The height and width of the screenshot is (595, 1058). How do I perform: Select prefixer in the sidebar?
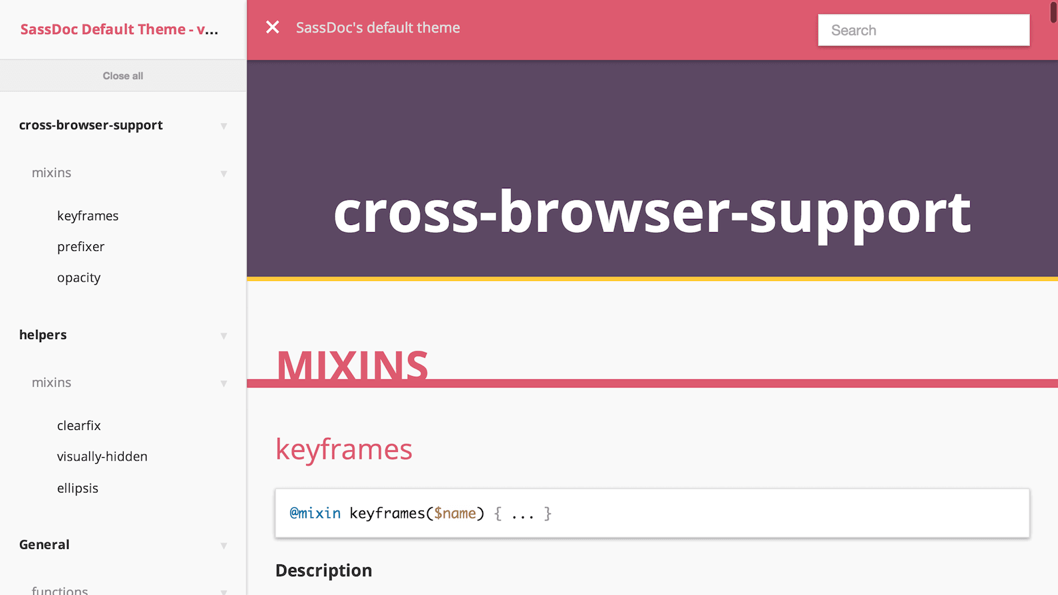pos(81,246)
